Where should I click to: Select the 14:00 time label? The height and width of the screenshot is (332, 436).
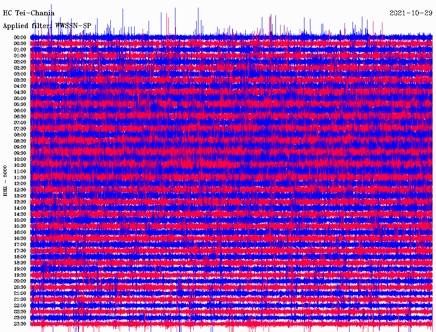(20, 208)
